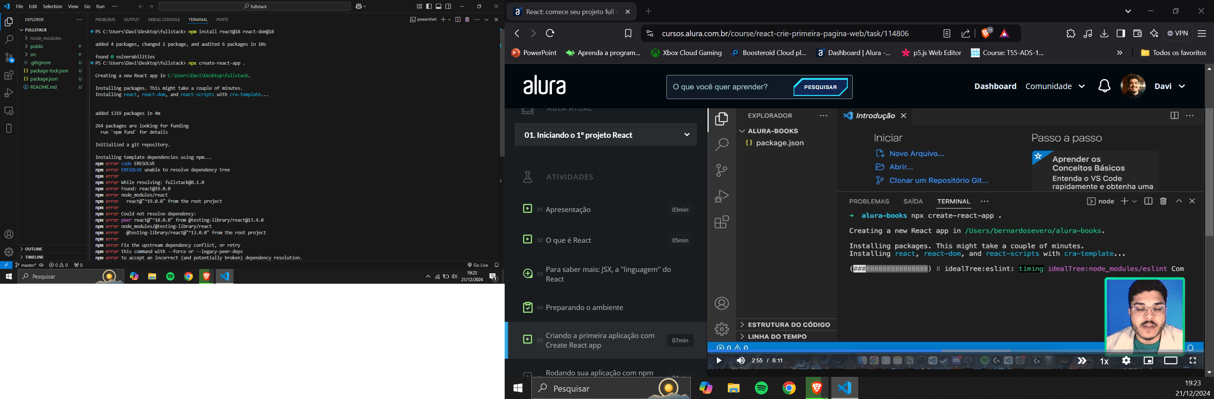Toggle VS Code Primary Side Bar layout button
1214x399 pixels.
coord(429,7)
